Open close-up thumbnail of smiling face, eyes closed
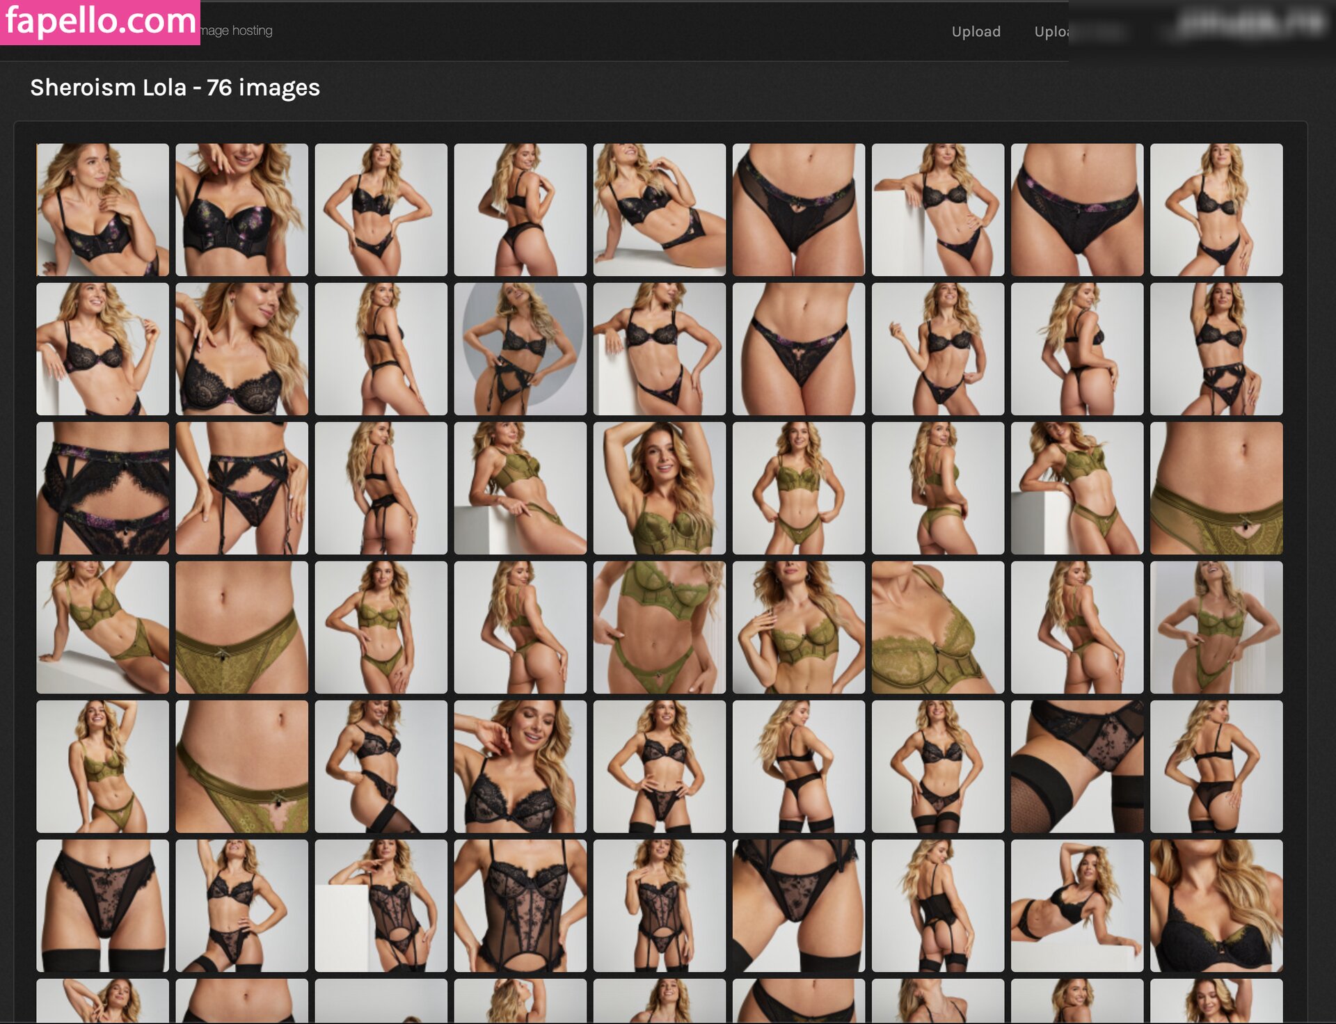Viewport: 1336px width, 1024px height. coord(520,766)
